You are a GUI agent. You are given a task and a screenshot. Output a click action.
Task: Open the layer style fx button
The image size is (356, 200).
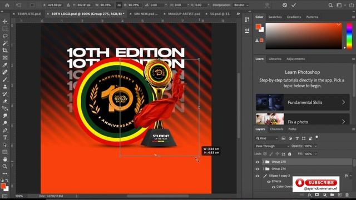[310, 195]
